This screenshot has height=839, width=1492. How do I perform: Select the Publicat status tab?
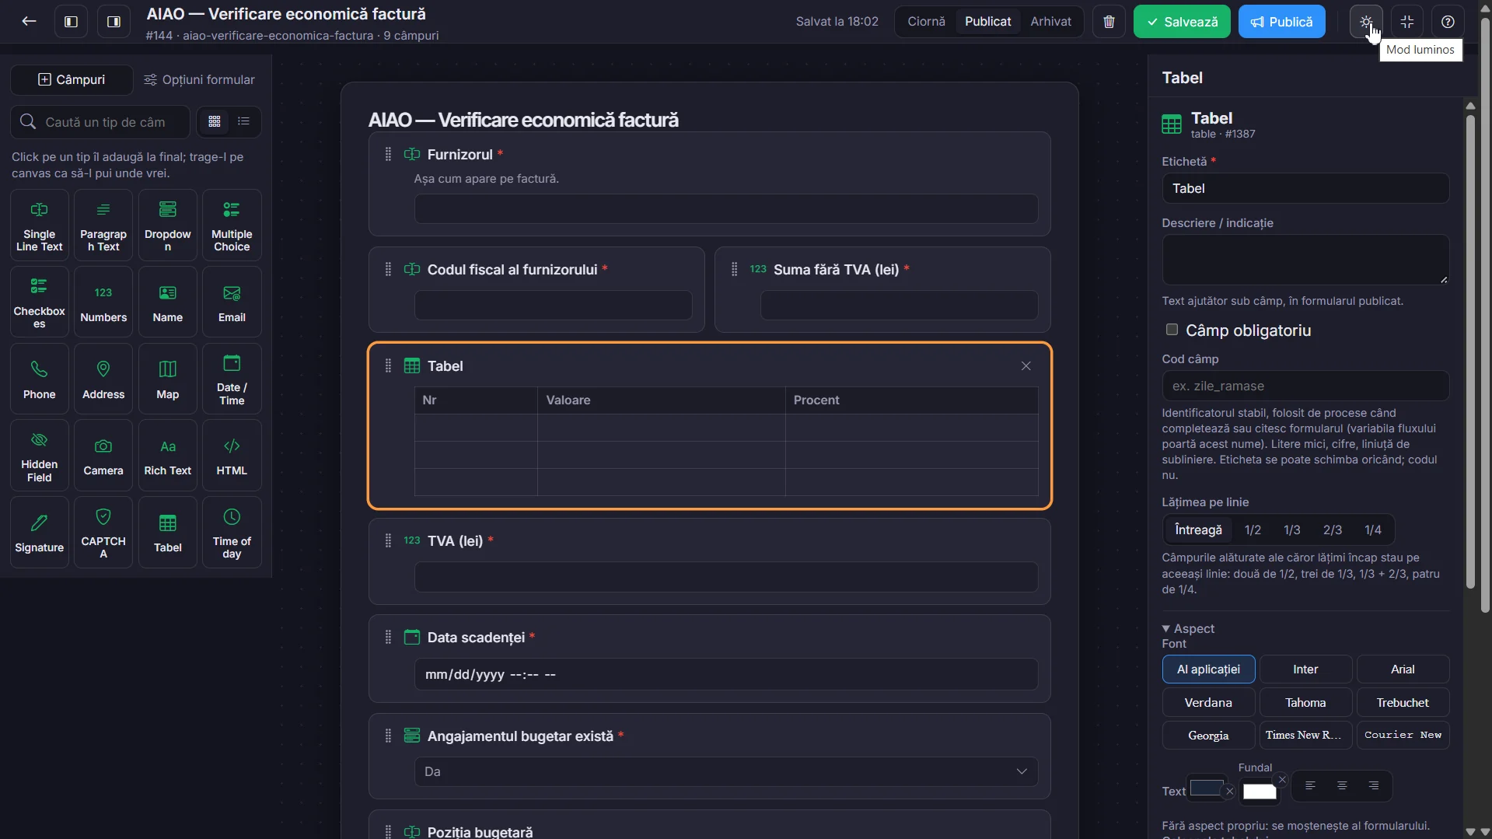click(987, 22)
